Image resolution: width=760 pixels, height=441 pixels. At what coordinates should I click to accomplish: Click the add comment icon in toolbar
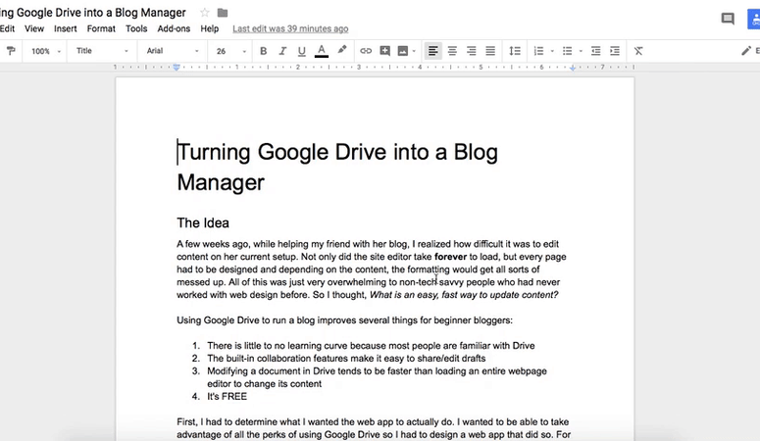click(x=384, y=51)
